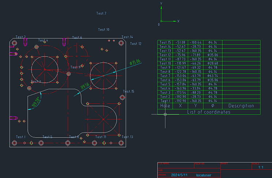Click the Description column header cell
The height and width of the screenshot is (178, 272).
click(x=241, y=106)
